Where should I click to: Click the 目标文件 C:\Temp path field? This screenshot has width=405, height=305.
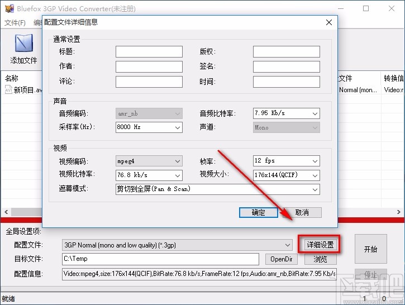[160, 259]
